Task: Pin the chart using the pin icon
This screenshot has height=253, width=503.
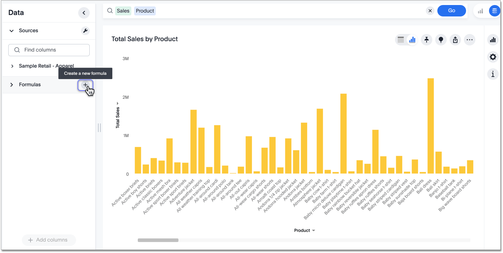Action: point(426,40)
